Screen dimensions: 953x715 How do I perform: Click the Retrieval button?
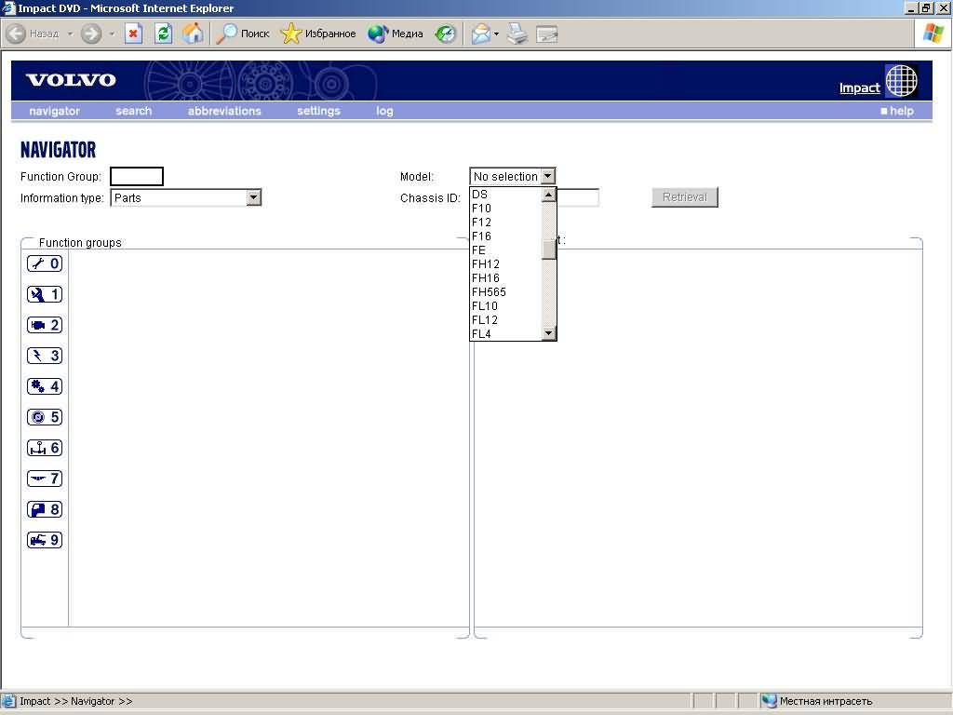click(x=684, y=197)
